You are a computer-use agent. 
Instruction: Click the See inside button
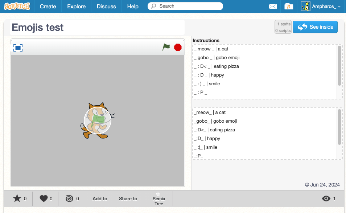315,27
